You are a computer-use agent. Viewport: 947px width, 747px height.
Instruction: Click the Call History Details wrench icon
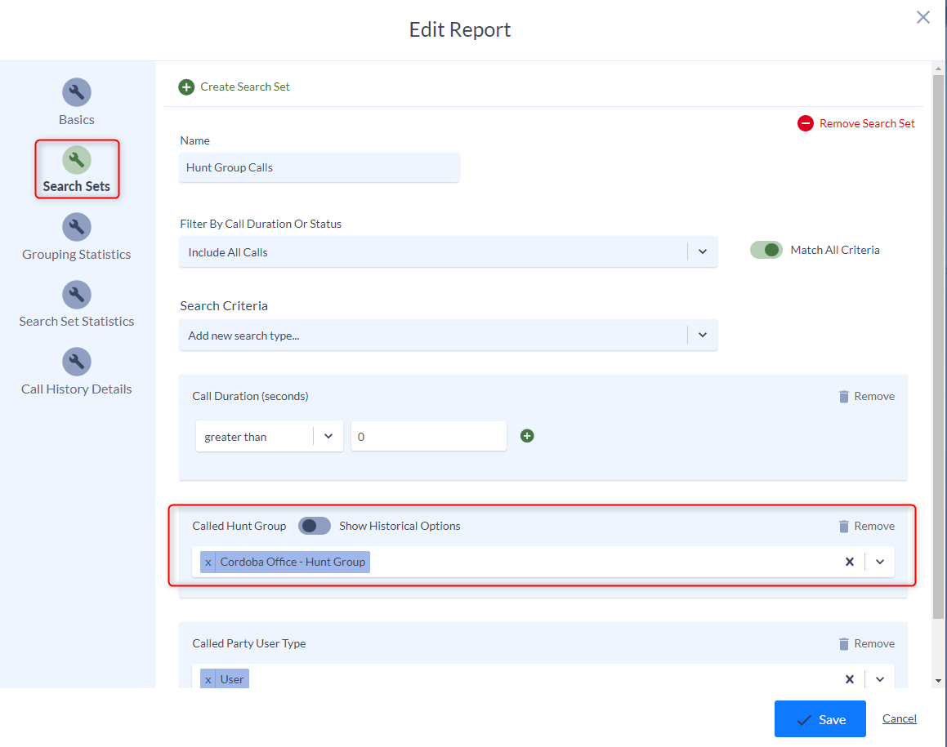(76, 362)
